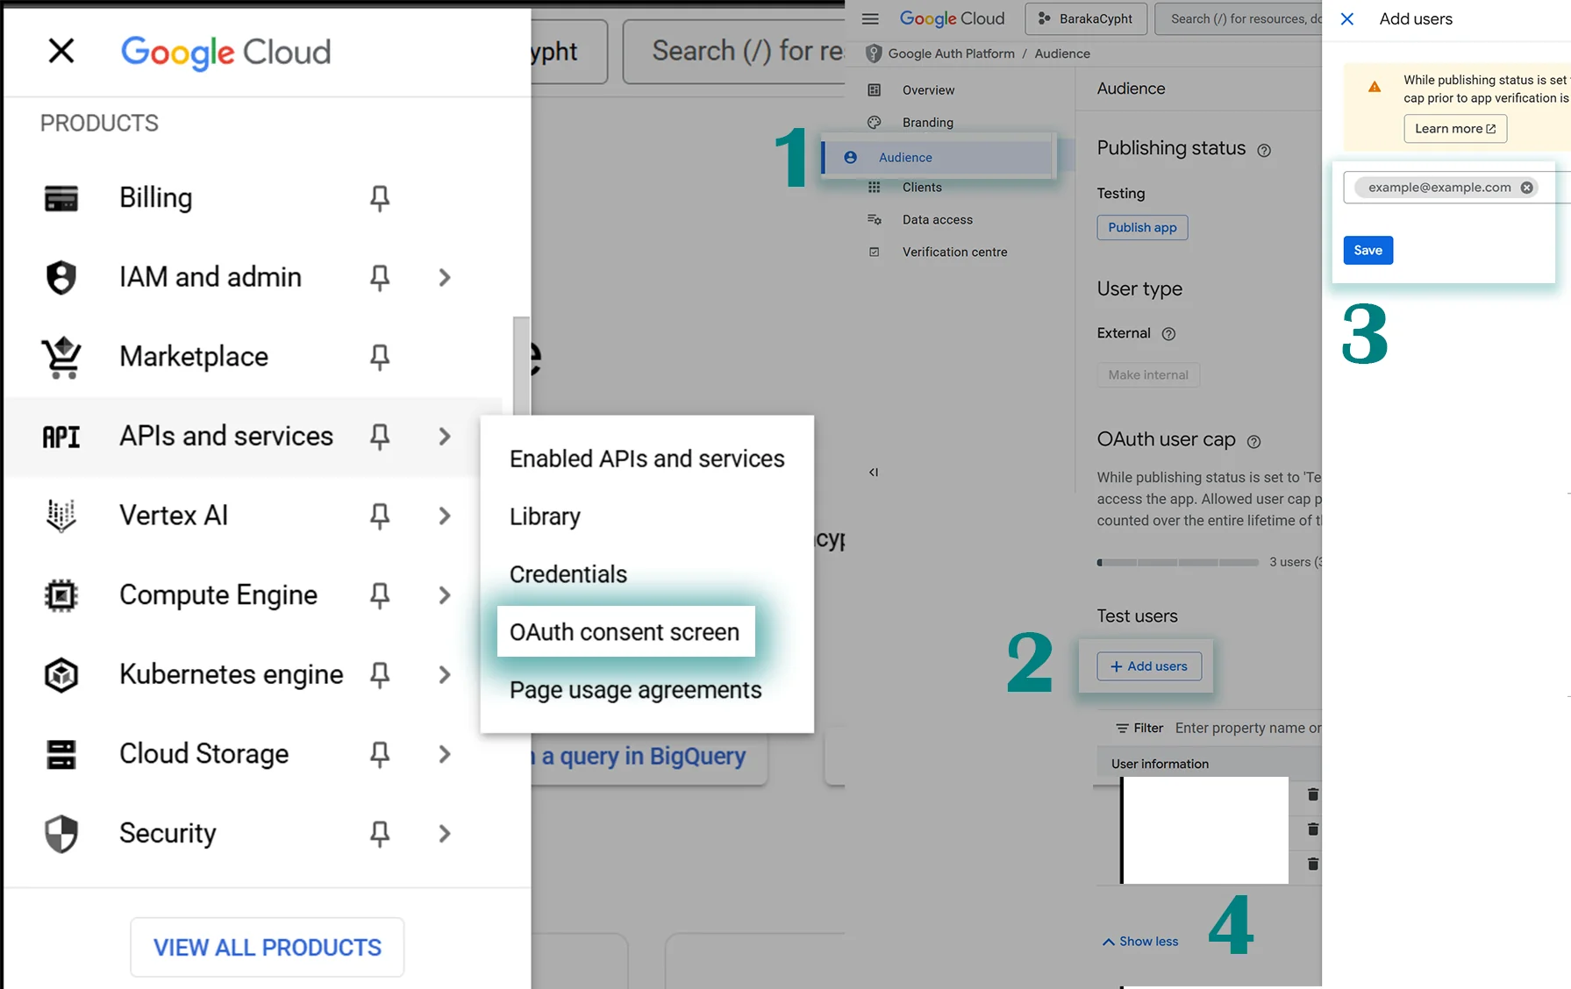Click the Google Cloud logo in navigation menu
The image size is (1571, 989).
coord(225,53)
